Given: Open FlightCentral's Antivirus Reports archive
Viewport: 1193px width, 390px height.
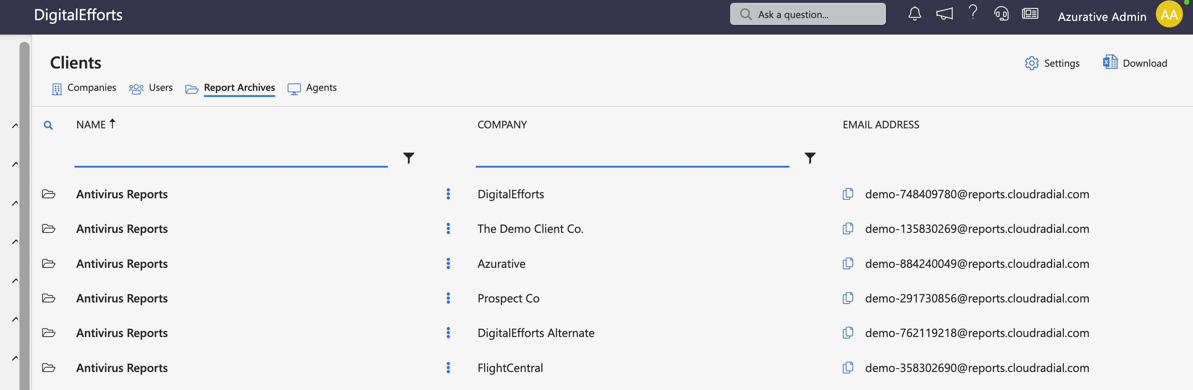Looking at the screenshot, I should (122, 368).
